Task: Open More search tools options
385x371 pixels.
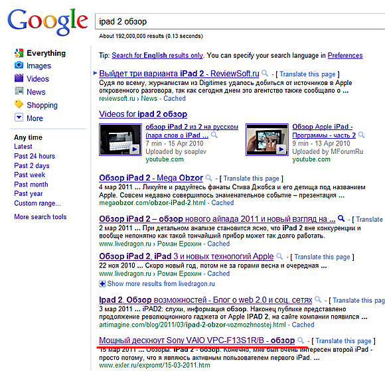Action: [x=40, y=217]
